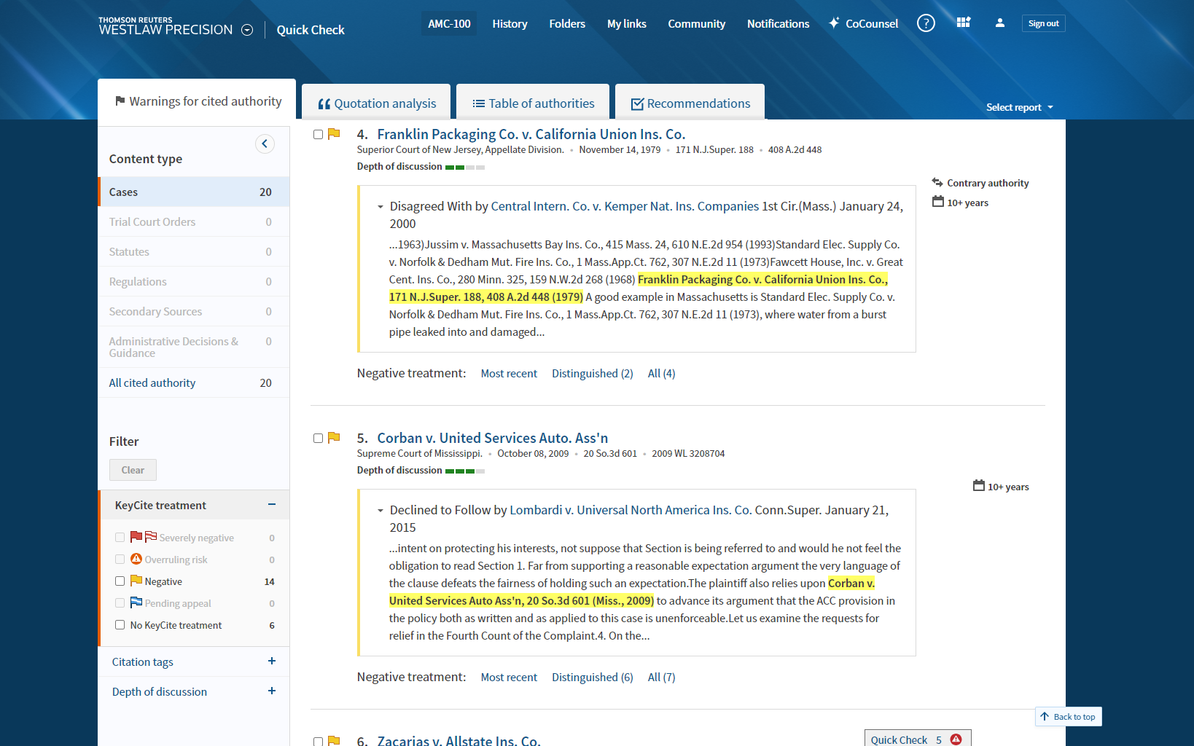Screen dimensions: 1194x746
Task: Click the yellow flag beside Franklin Packaging
Action: [334, 134]
